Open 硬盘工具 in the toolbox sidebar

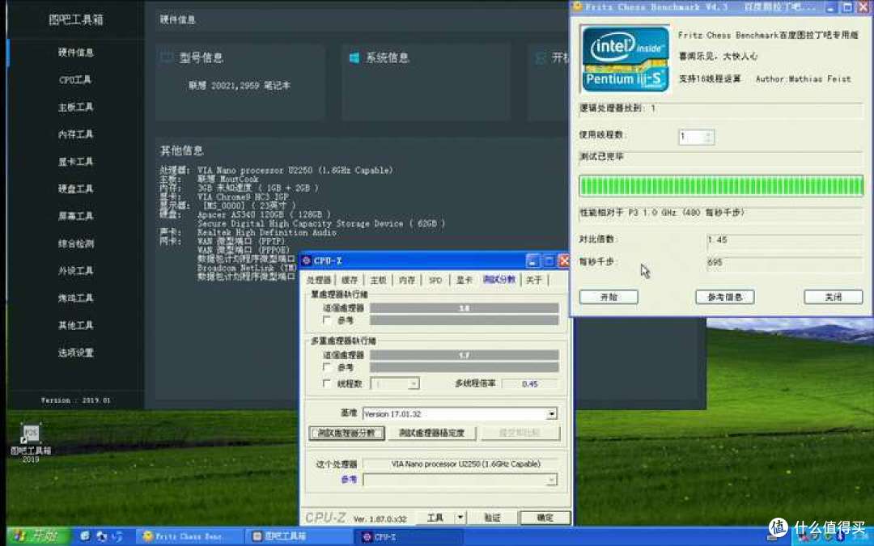coord(76,188)
